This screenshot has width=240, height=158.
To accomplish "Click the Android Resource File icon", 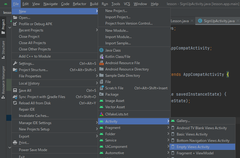I will coord(101,63).
